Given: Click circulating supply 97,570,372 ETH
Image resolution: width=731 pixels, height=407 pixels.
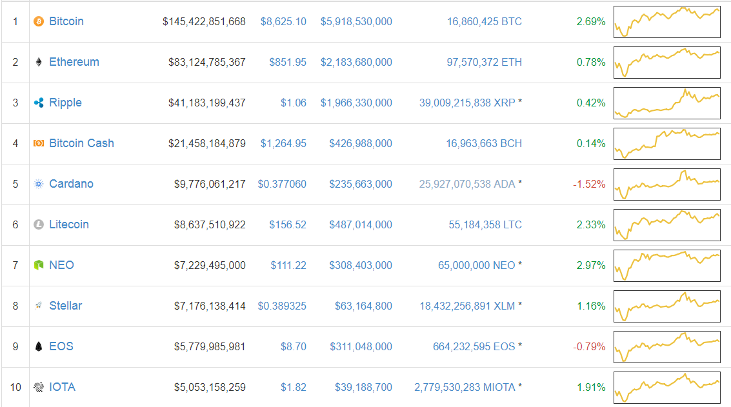Looking at the screenshot, I should (x=485, y=62).
